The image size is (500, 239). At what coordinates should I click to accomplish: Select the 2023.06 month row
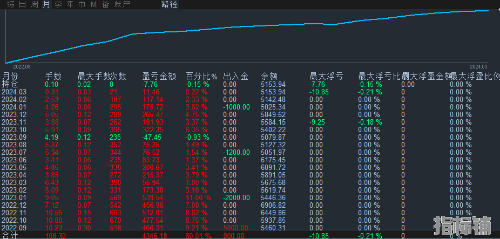15,160
